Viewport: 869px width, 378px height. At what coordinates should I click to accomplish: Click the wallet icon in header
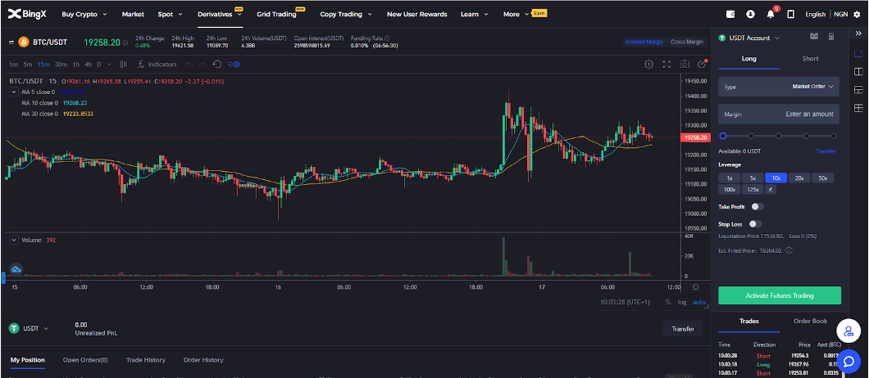point(730,14)
